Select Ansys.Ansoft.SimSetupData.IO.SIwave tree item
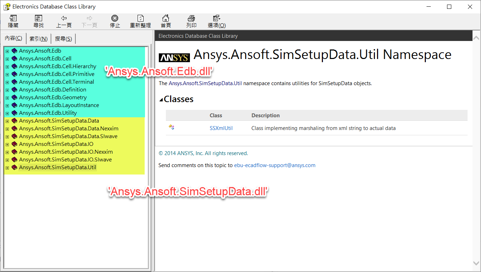The image size is (481, 272). pos(65,160)
